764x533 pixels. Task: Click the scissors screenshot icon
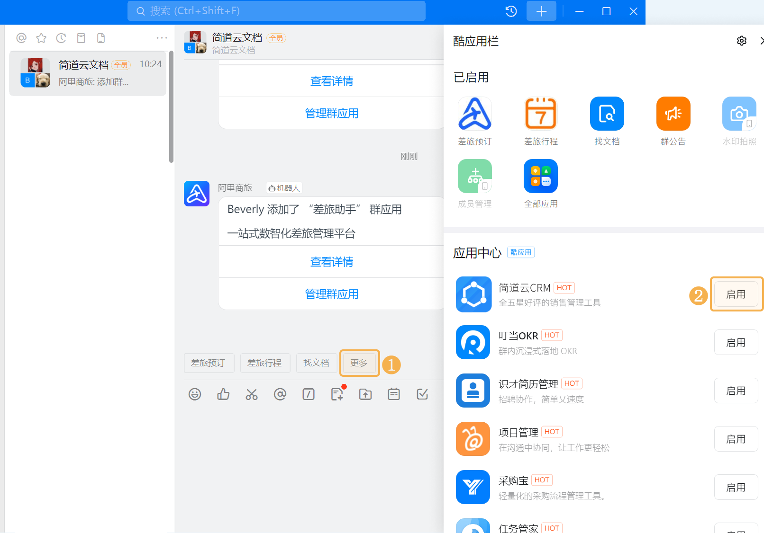[x=252, y=394]
